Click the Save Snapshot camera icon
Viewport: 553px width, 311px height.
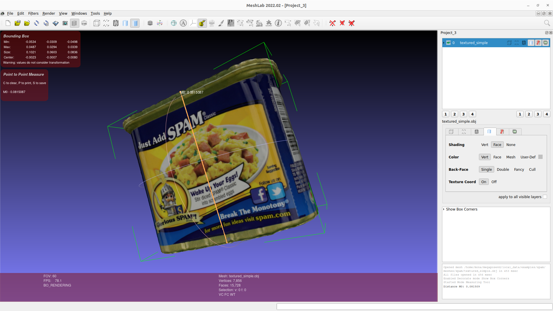(x=65, y=23)
